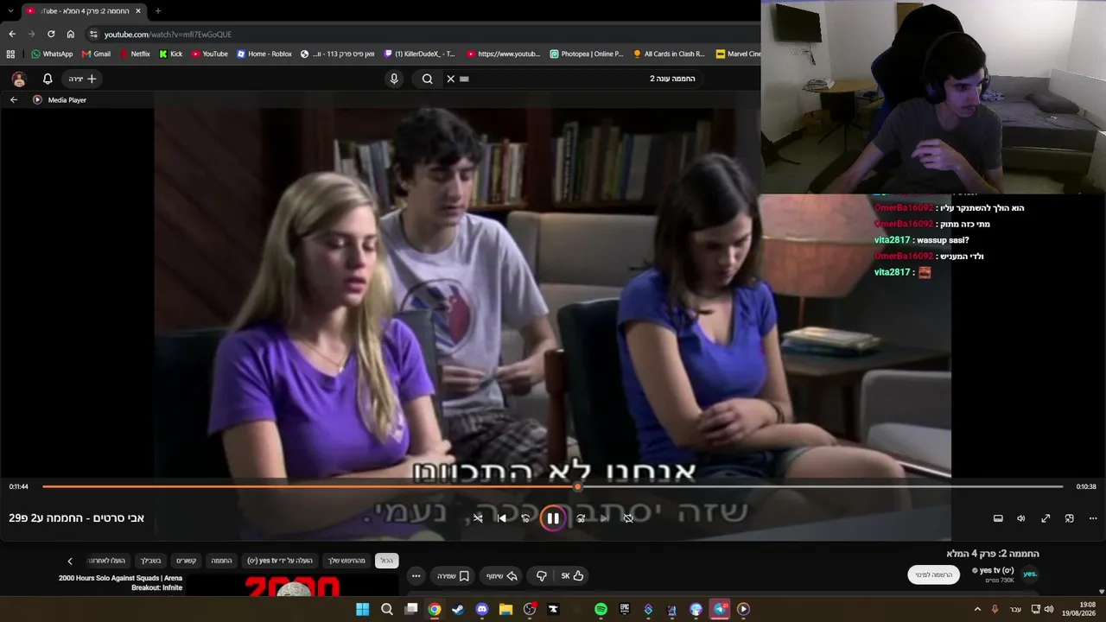Open the YouTube account avatar menu
The image size is (1106, 622).
pyautogui.click(x=19, y=79)
